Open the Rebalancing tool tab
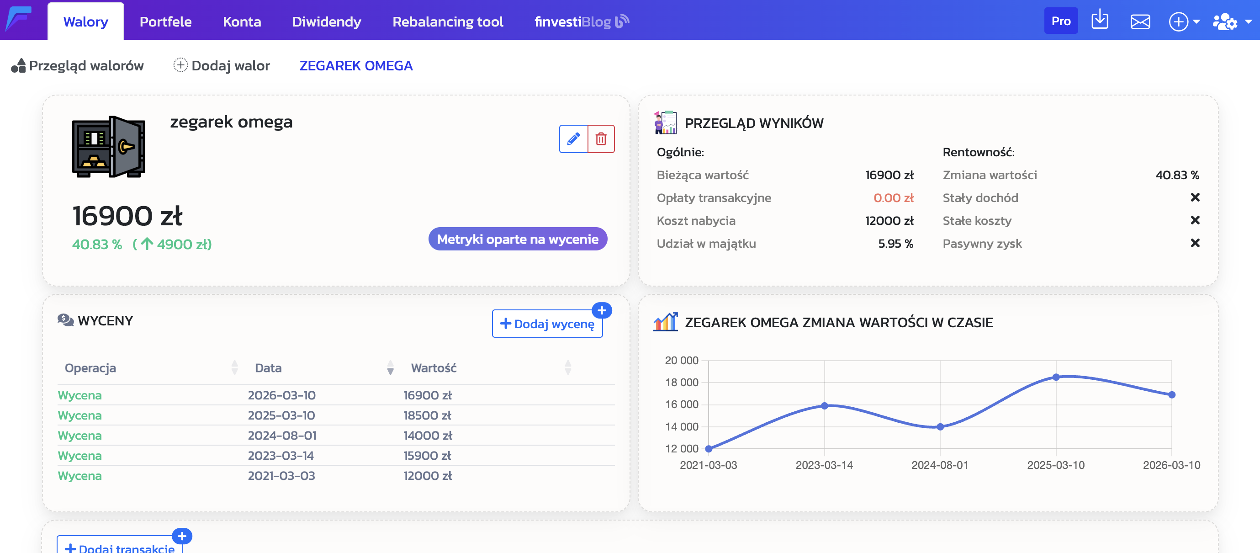This screenshot has height=553, width=1260. tap(448, 21)
